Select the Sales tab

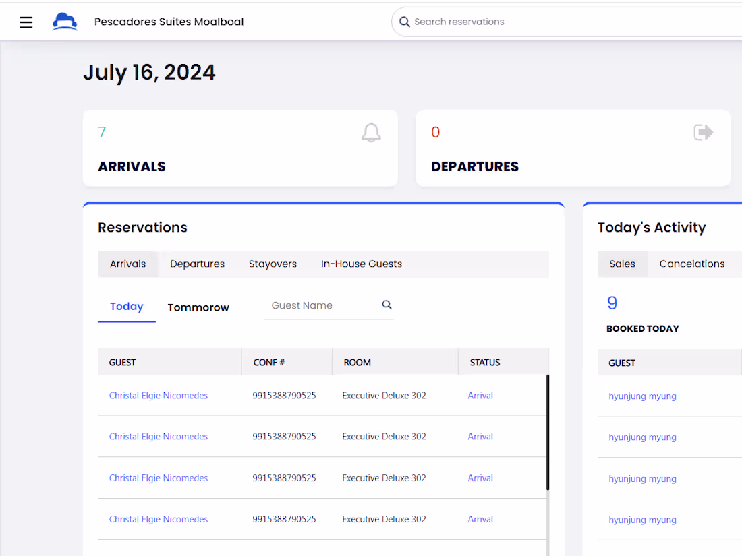point(622,264)
